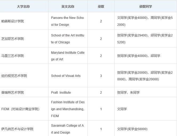Select the 帕森斯设计学院 cell

pos(13,21)
